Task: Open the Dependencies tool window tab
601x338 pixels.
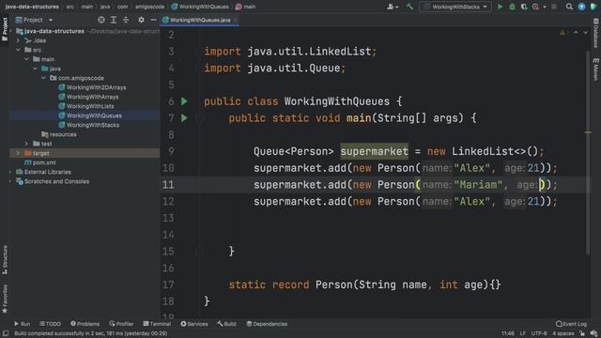Action: (267, 324)
